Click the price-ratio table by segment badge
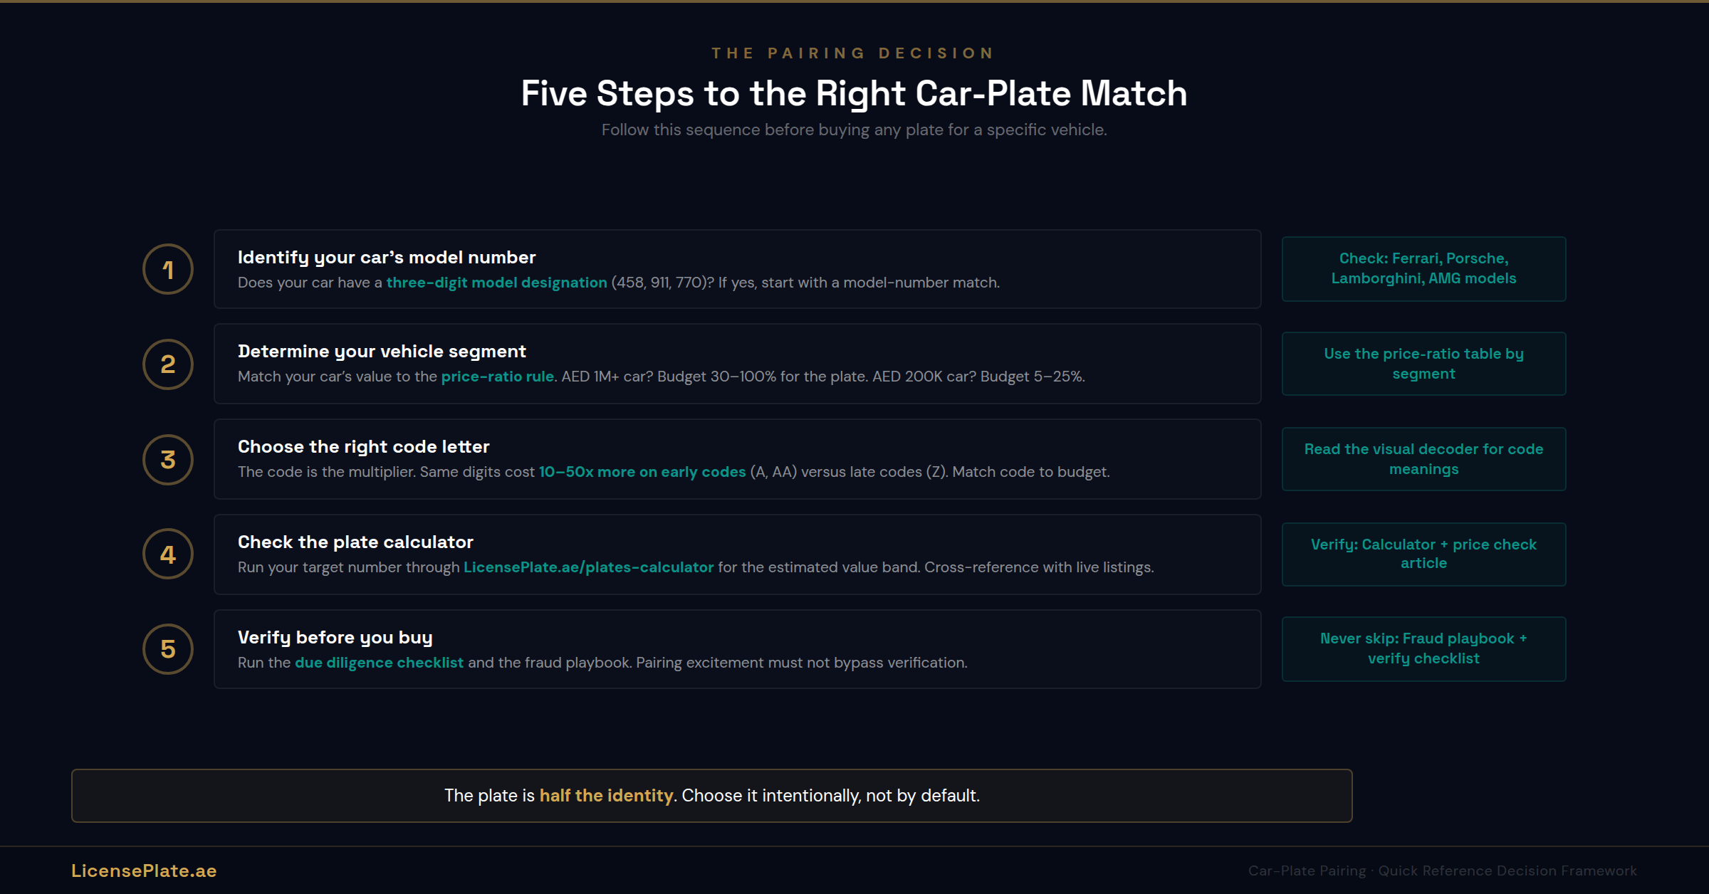This screenshot has width=1709, height=894. (1423, 363)
